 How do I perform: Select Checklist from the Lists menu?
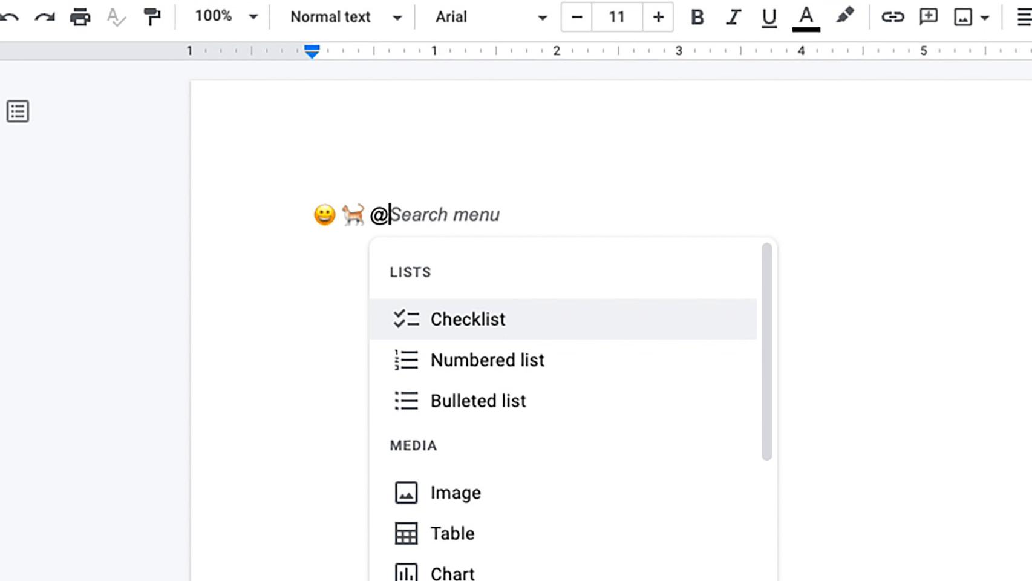tap(467, 319)
